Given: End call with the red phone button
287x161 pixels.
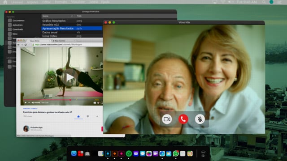Looking at the screenshot, I should coord(183,119).
